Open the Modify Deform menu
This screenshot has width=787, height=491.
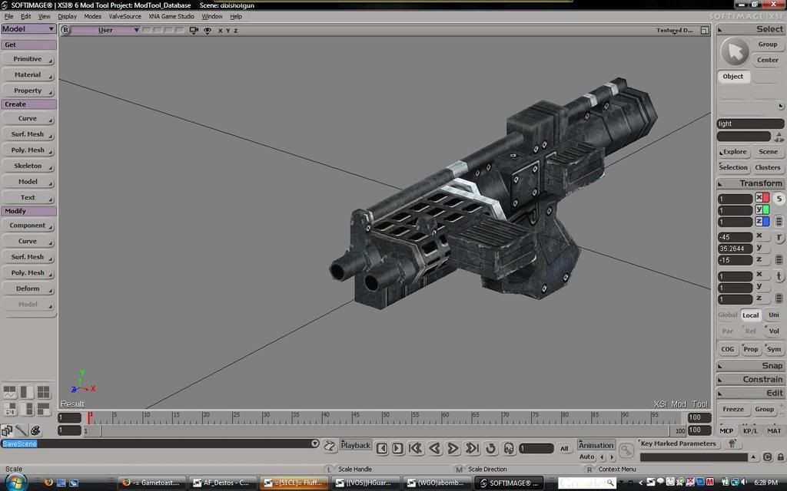tap(28, 288)
